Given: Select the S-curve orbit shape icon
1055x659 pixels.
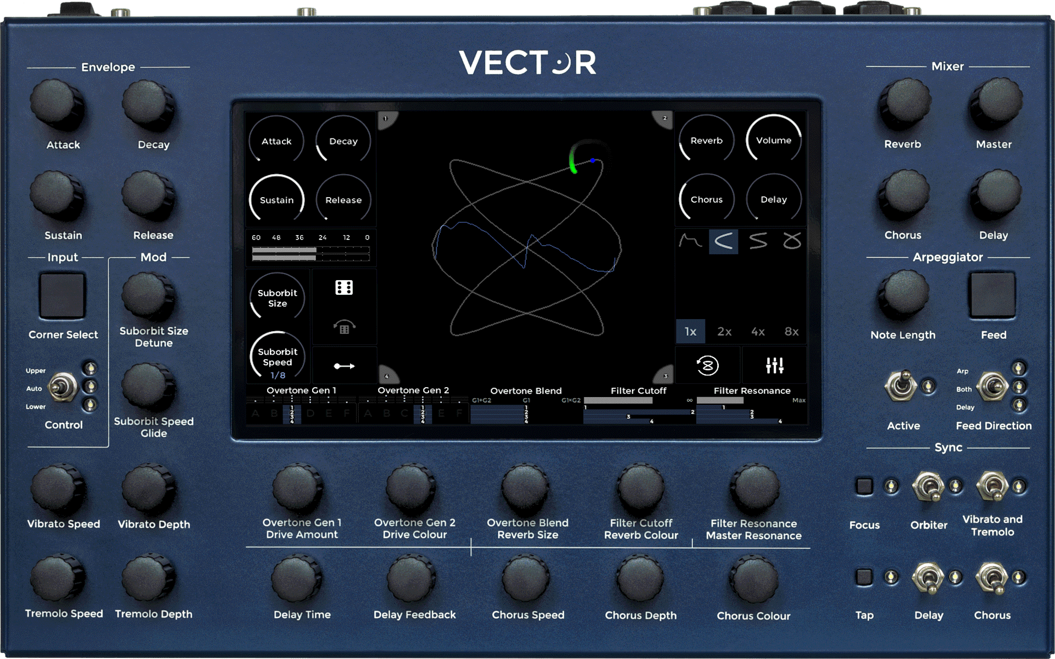Looking at the screenshot, I should click(759, 241).
